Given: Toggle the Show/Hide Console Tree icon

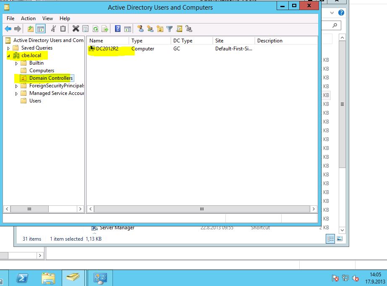Looking at the screenshot, I should [x=41, y=29].
